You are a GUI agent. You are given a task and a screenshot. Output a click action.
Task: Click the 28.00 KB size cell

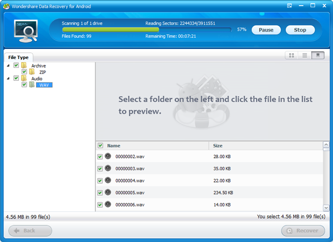point(222,157)
